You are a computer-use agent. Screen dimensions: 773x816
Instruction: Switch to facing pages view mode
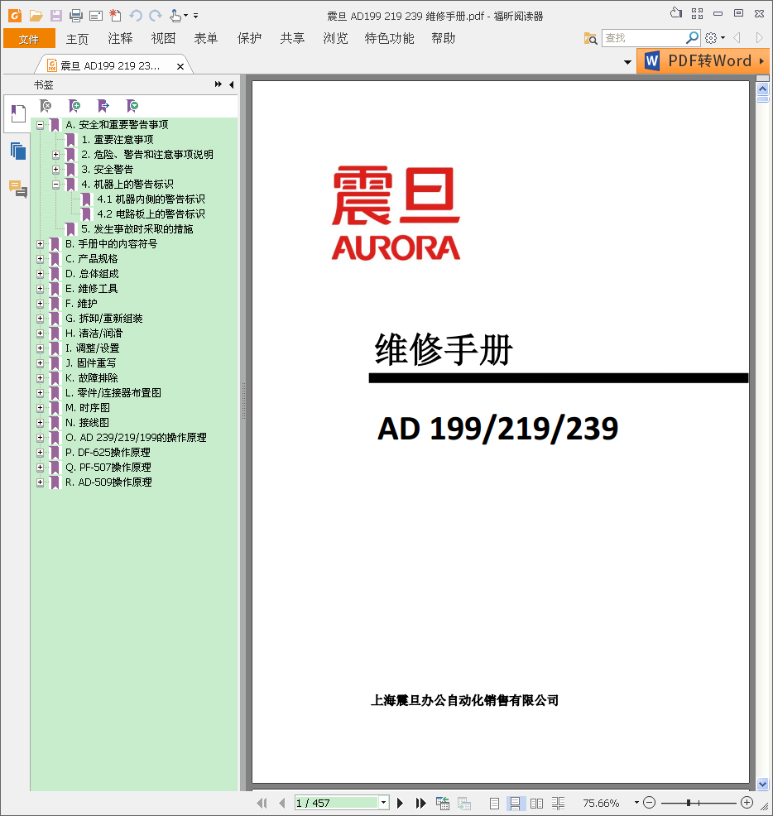(x=536, y=803)
